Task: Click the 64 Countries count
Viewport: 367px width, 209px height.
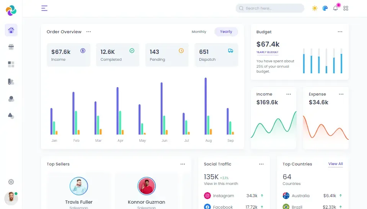Action: tap(287, 177)
